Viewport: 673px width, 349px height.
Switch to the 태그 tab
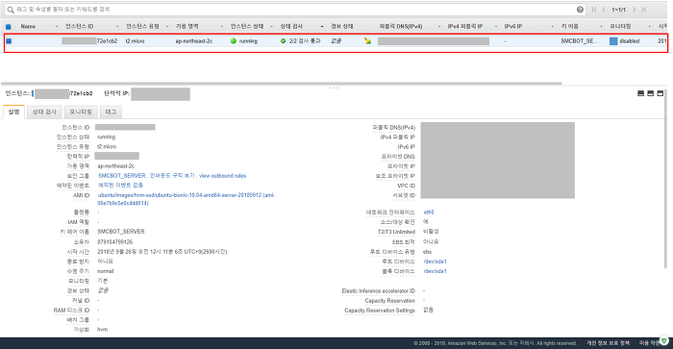coord(111,112)
